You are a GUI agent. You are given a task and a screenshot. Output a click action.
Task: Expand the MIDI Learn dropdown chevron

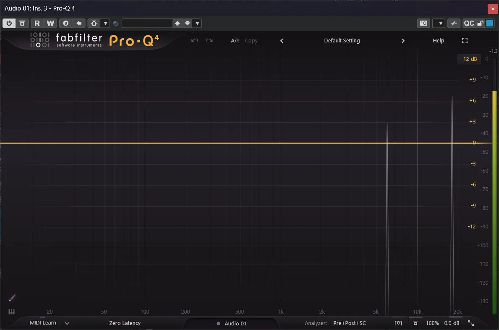point(67,323)
